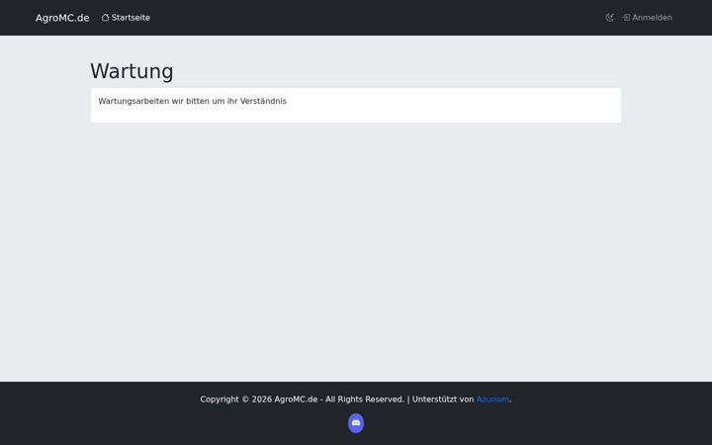Go to the Startseite nav item
Viewport: 712px width, 445px height.
click(126, 18)
